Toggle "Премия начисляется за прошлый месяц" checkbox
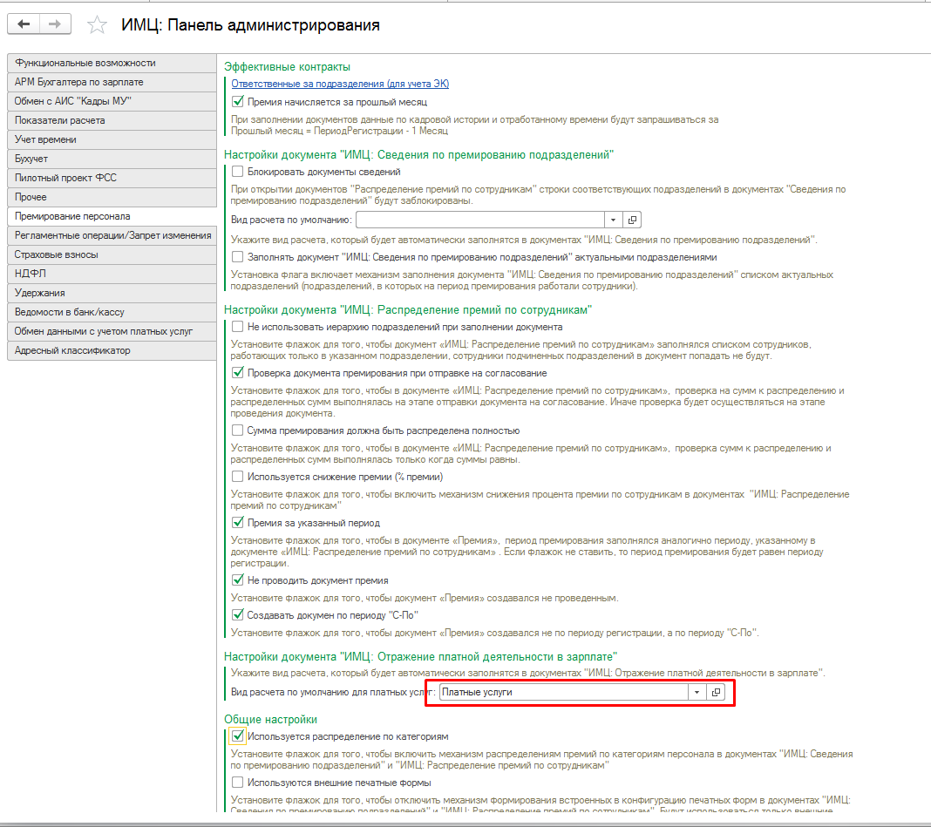931x827 pixels. tap(238, 102)
